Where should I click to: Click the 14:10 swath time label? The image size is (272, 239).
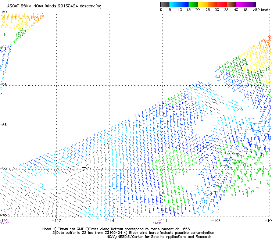(157, 223)
